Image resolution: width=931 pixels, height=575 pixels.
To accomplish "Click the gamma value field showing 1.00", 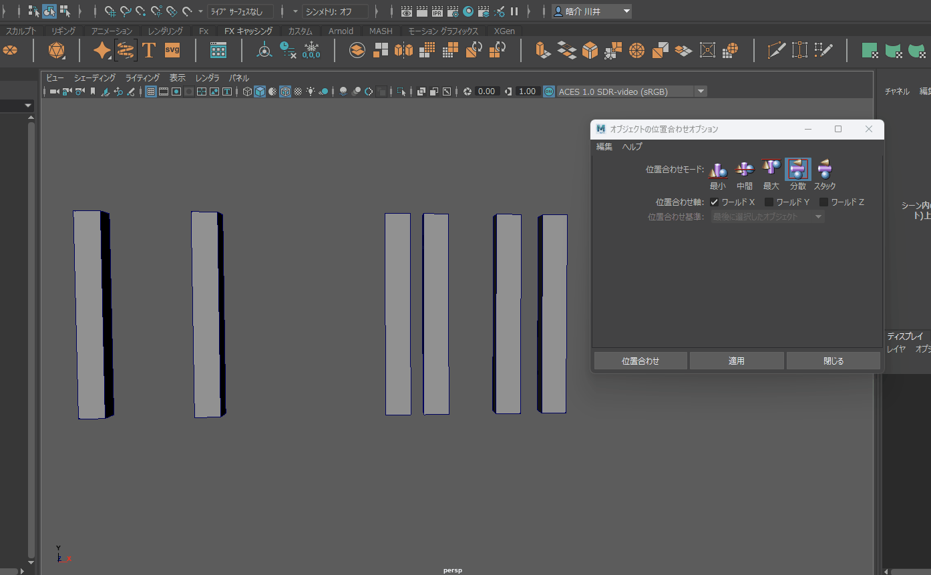I will [x=528, y=91].
